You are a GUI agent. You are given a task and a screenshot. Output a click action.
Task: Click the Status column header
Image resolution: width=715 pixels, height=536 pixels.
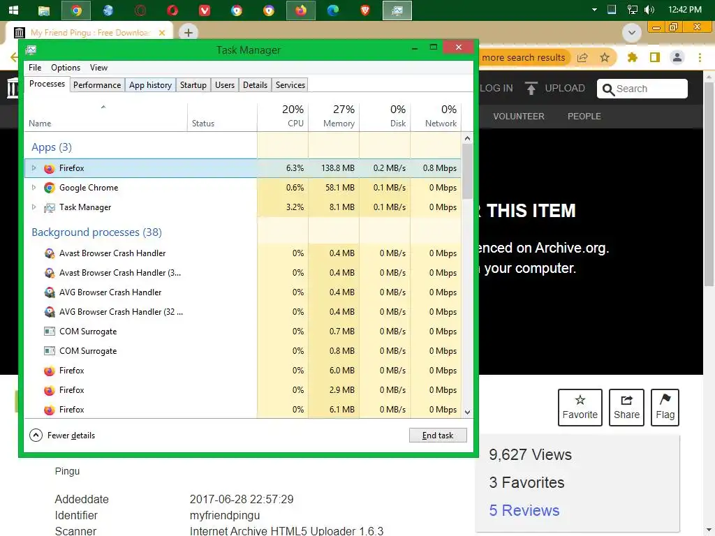(222, 117)
